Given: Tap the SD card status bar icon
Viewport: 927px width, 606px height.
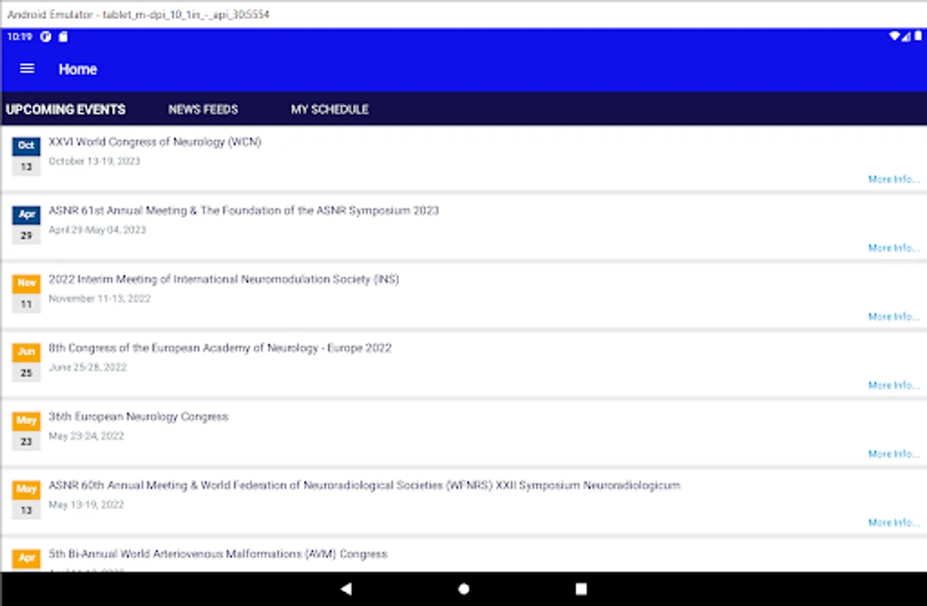Looking at the screenshot, I should point(63,36).
